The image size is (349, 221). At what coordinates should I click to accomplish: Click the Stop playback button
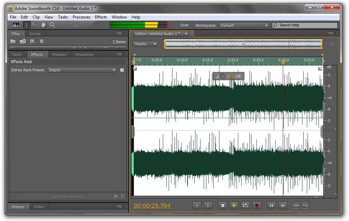tap(223, 206)
